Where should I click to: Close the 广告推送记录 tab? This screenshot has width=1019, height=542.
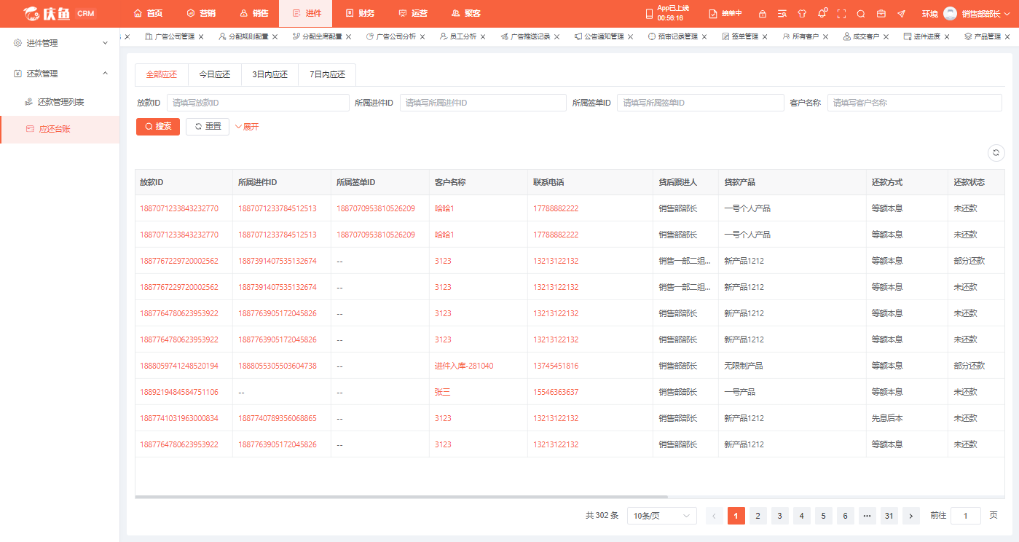(x=556, y=36)
